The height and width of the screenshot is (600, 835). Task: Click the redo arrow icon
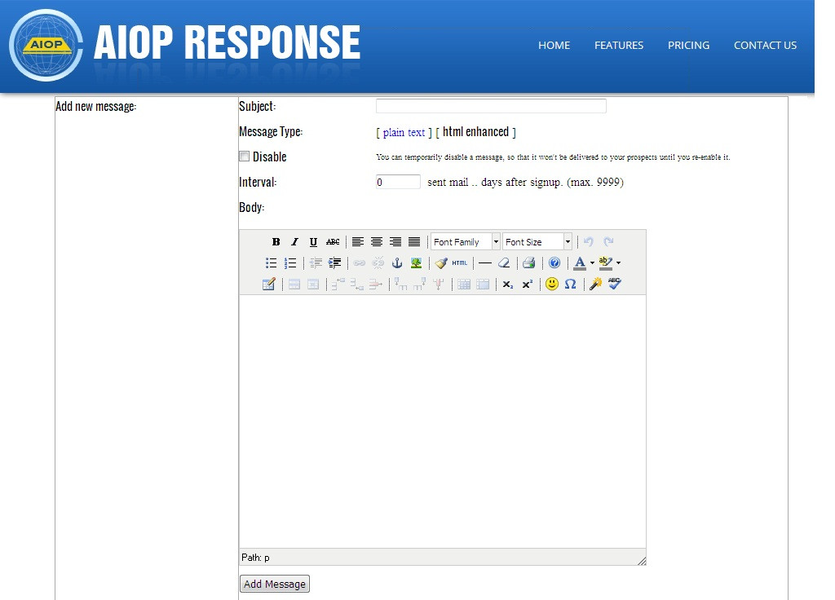[608, 241]
